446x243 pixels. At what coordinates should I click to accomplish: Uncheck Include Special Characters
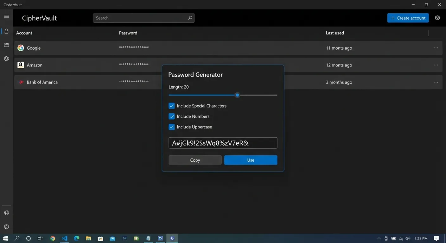171,106
